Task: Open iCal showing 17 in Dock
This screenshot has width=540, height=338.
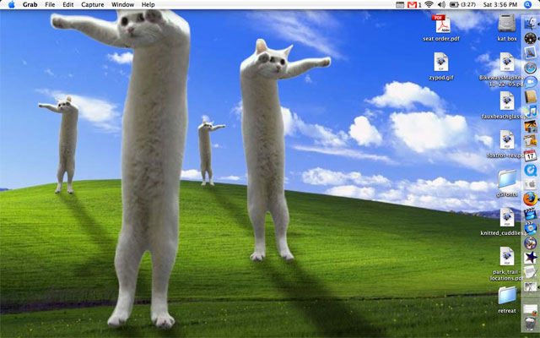Action: [x=531, y=155]
